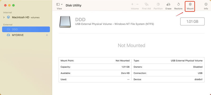211x95 pixels.
Task: Click the add volume plus icon
Action: tap(132, 4)
